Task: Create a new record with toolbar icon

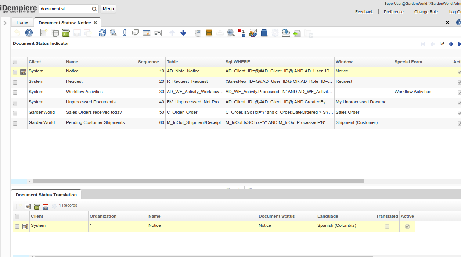Action: click(44, 33)
